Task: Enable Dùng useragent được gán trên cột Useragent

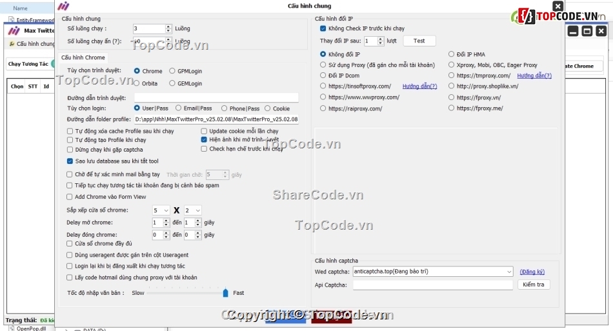Action: coord(70,255)
